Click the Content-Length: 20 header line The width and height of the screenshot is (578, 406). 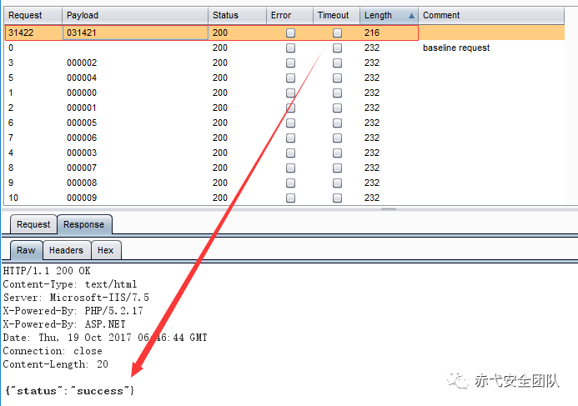point(56,364)
